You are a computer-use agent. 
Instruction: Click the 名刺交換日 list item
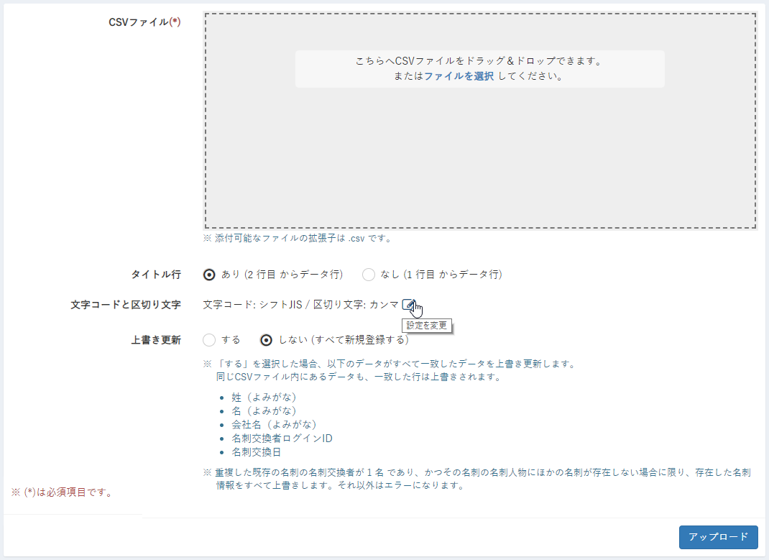[x=256, y=452]
